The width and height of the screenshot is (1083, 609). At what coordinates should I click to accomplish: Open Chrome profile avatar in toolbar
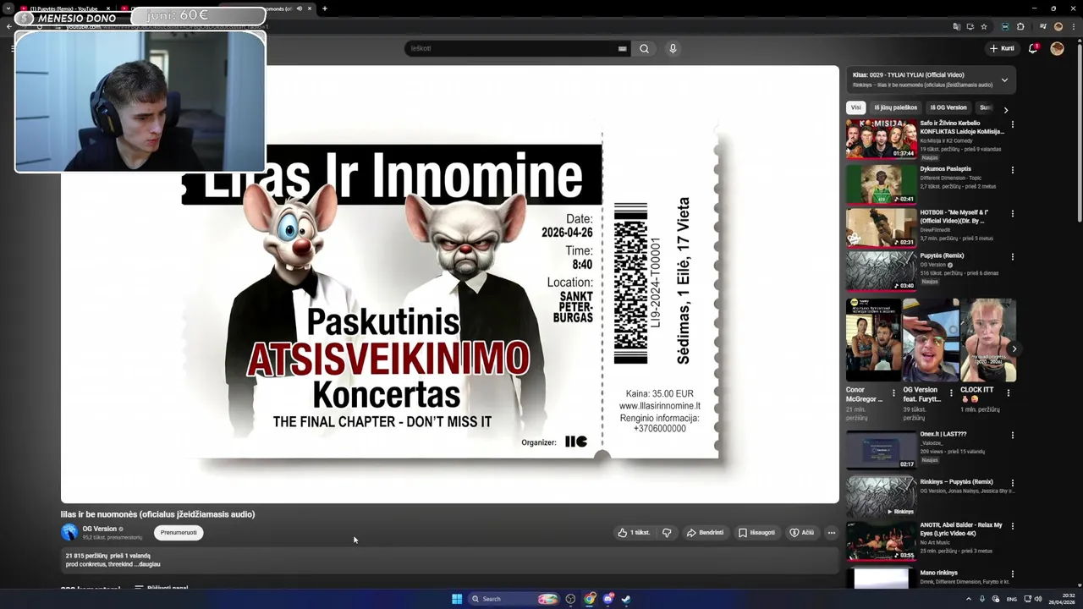tap(1058, 26)
